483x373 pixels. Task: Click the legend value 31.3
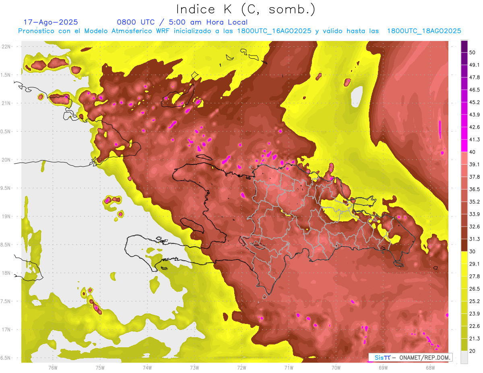[x=475, y=239]
